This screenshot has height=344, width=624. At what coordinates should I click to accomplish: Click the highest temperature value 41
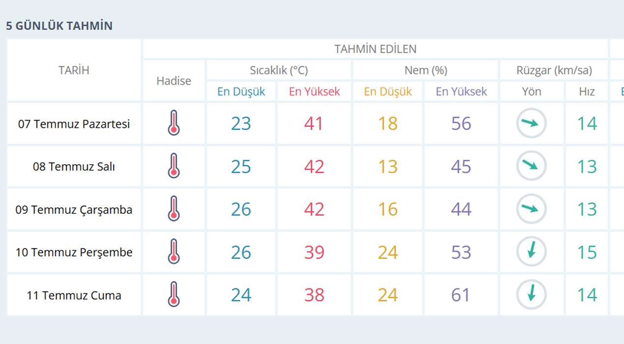click(313, 123)
